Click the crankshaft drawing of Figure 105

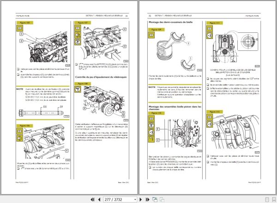(48, 47)
